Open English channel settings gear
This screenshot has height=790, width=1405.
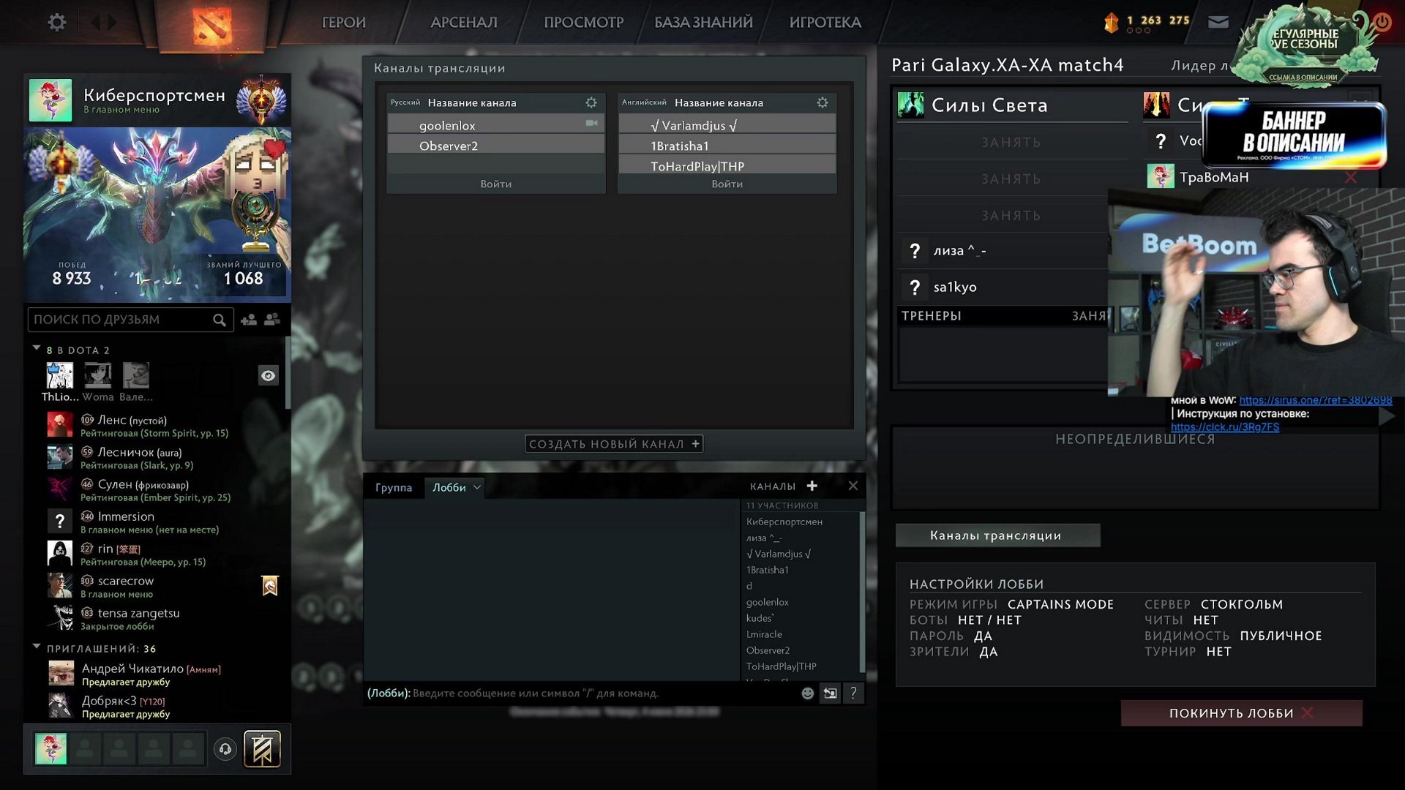[822, 103]
